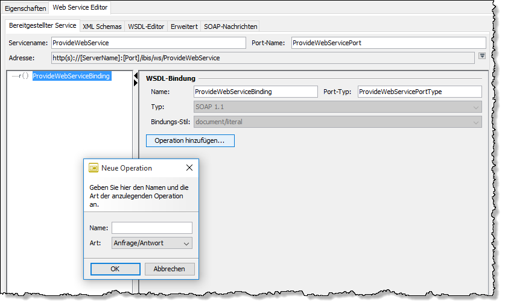Select ProvideWebServiceBinding in the tree
This screenshot has height=305, width=505.
(71, 76)
